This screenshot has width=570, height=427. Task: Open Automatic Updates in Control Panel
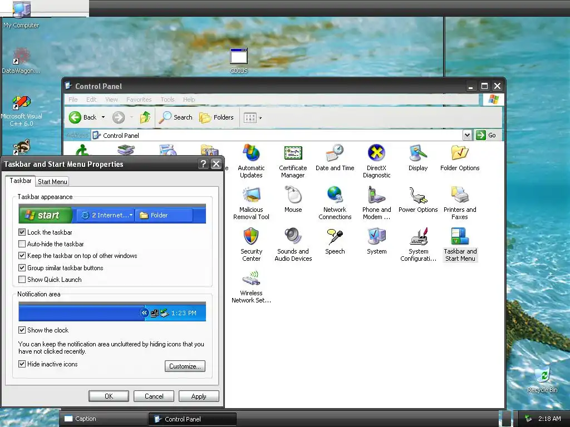tap(251, 161)
